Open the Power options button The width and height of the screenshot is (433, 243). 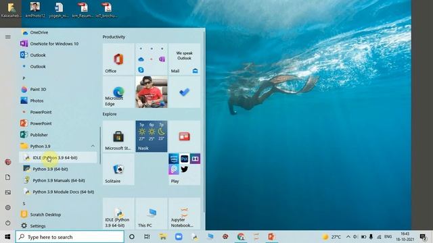8,223
